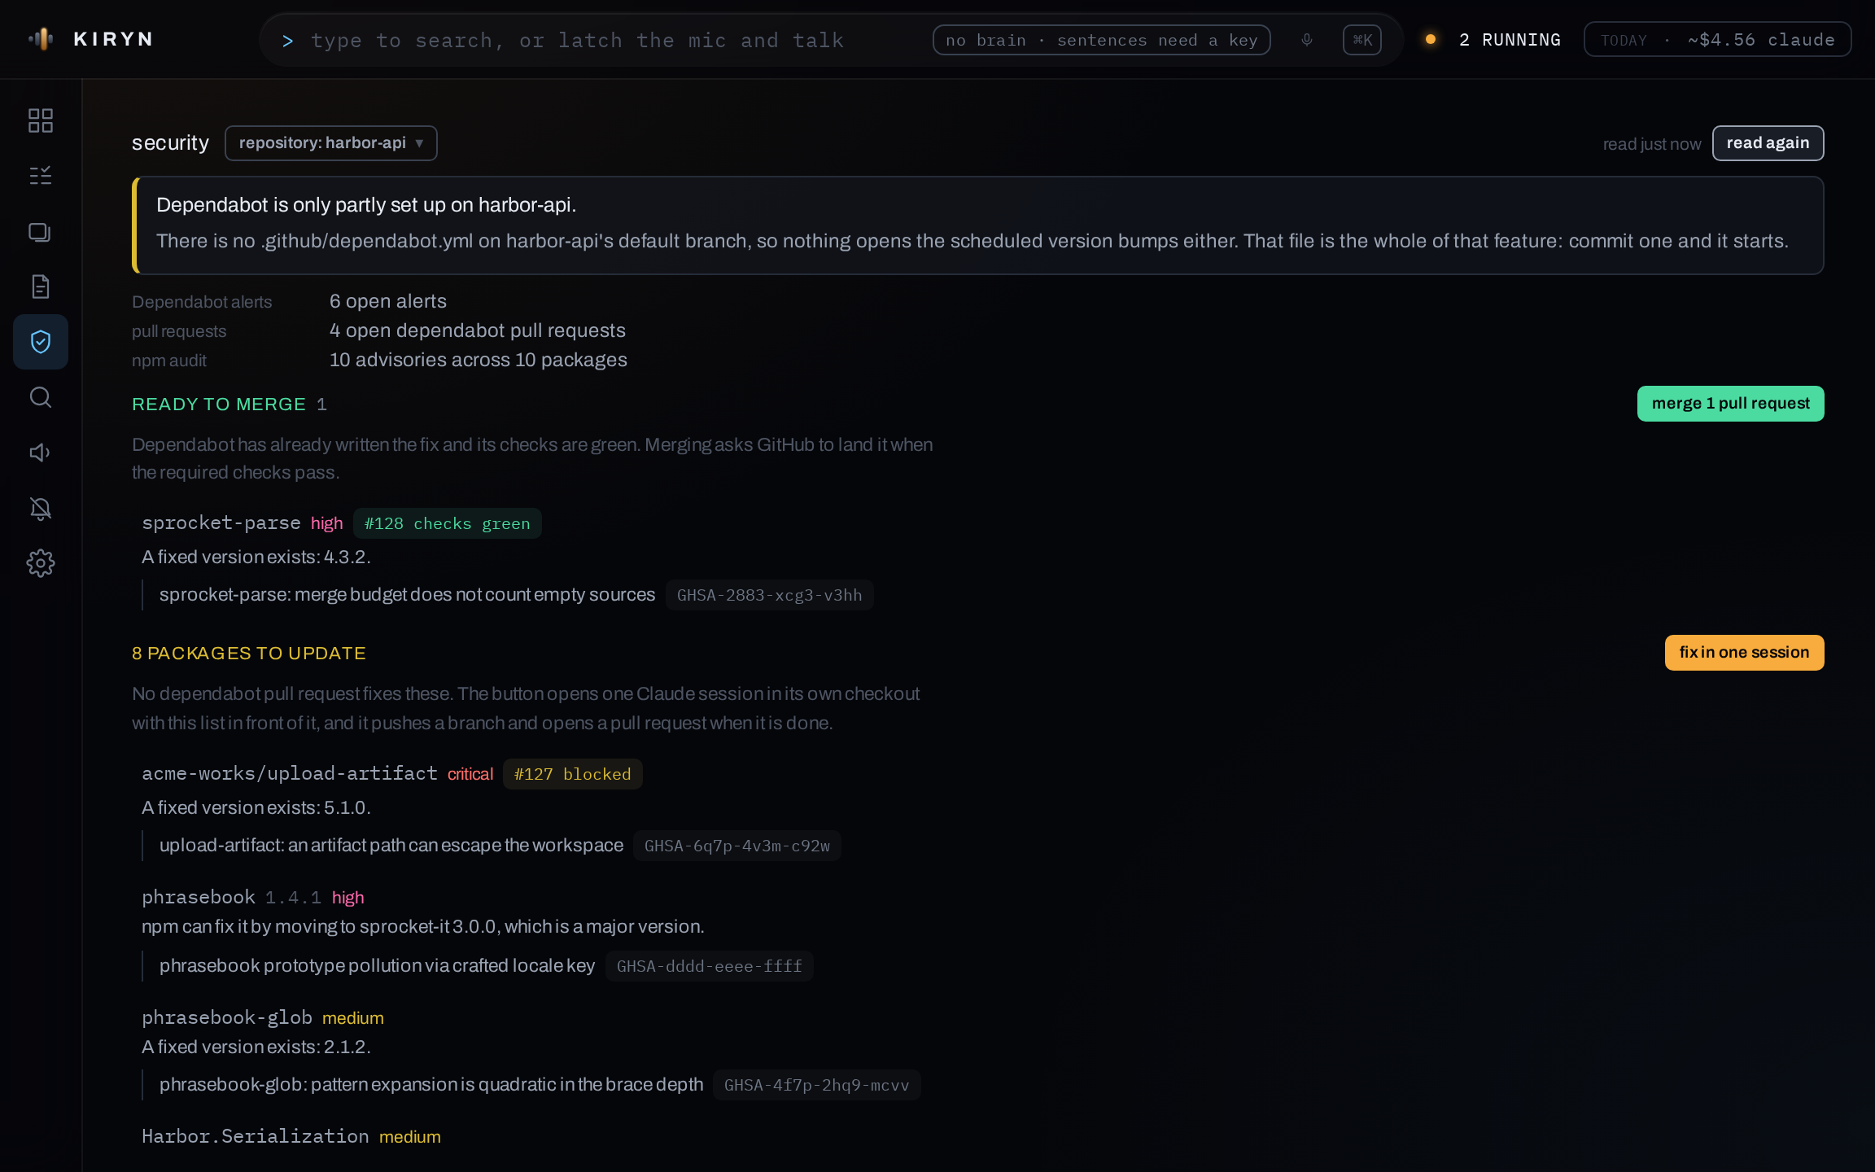The height and width of the screenshot is (1172, 1875).
Task: Open the dashboard grid icon in sidebar
Action: 41,120
